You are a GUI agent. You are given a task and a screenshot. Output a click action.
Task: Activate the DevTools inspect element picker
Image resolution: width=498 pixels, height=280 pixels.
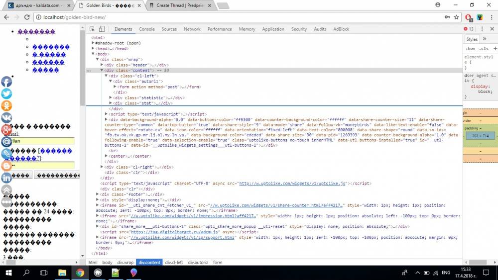(92, 29)
